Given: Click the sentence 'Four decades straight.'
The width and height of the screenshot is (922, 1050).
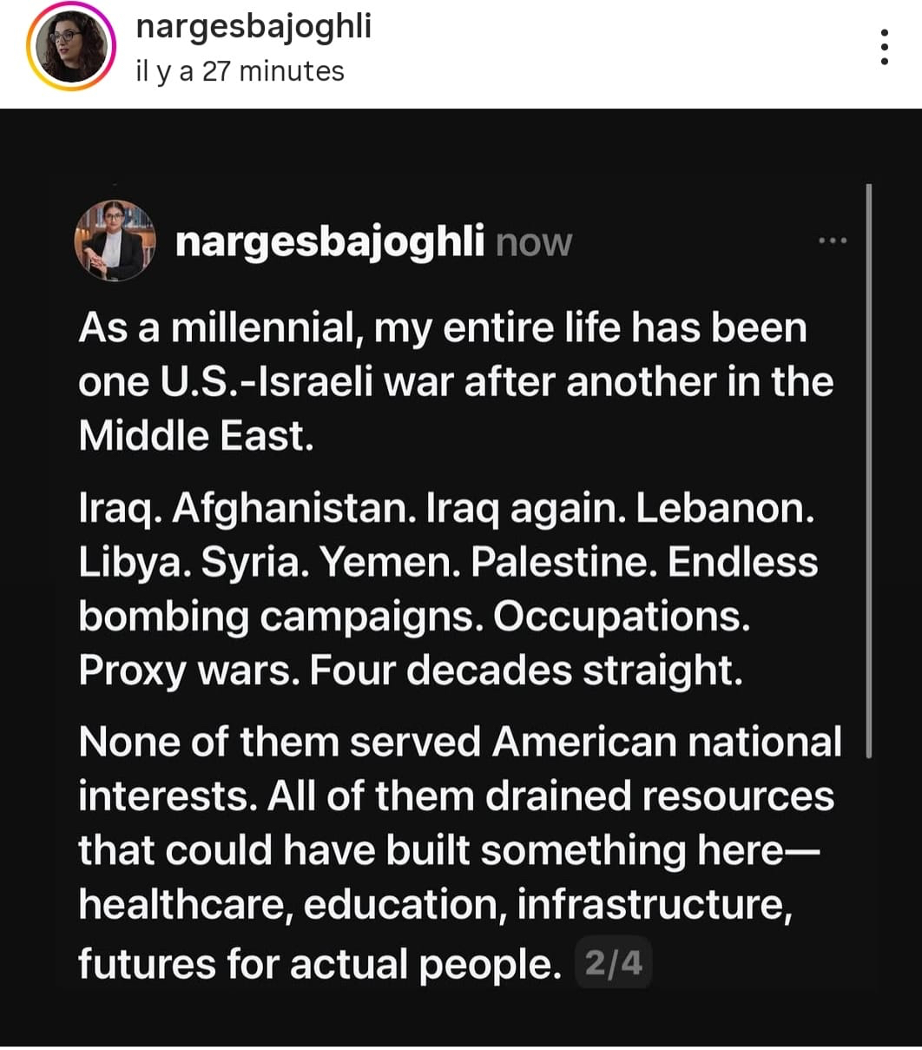Looking at the screenshot, I should click(x=526, y=670).
